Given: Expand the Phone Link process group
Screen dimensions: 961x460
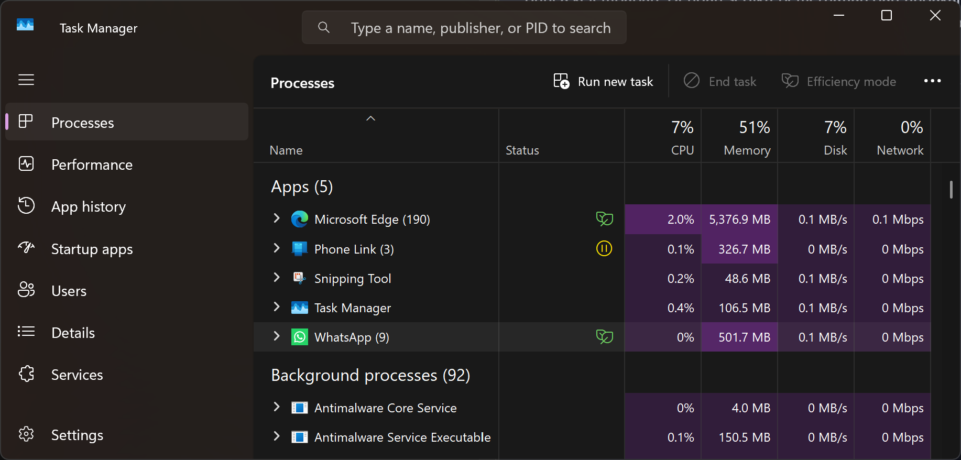Looking at the screenshot, I should click(x=277, y=248).
